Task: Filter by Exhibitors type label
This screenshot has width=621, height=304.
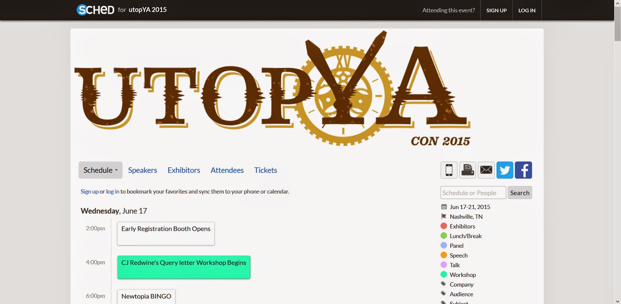Action: tap(462, 226)
